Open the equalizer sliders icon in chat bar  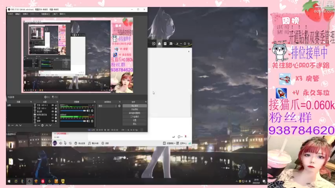(x=70, y=143)
